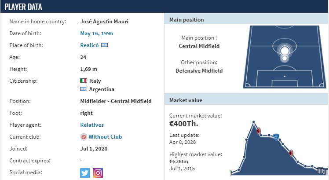Click the second AC Milan crest on the chart
The width and height of the screenshot is (329, 180).
click(291, 153)
